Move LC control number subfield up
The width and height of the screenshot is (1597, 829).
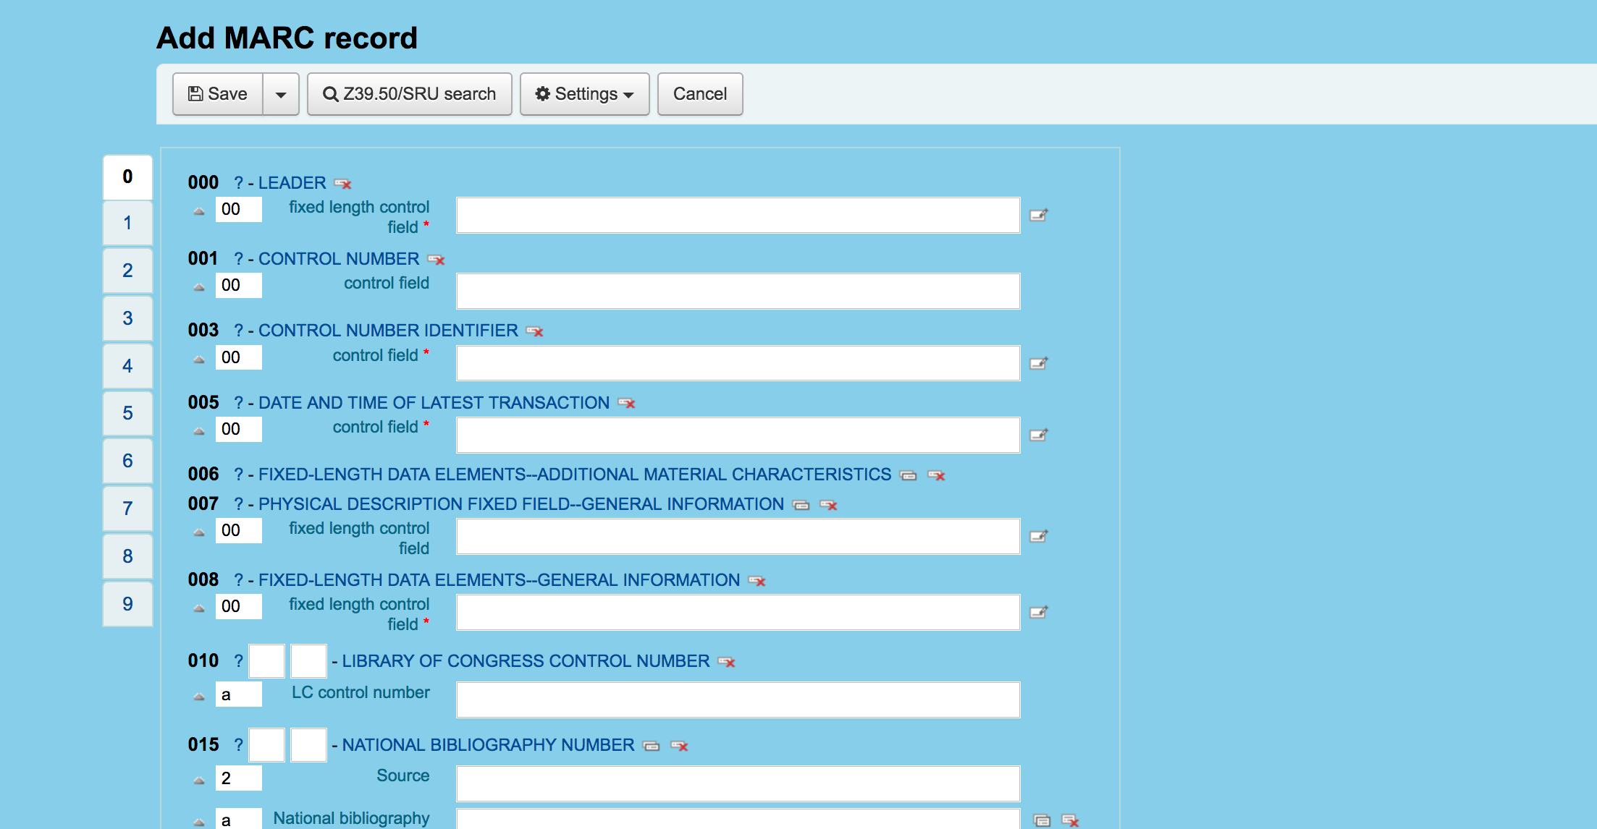(199, 697)
